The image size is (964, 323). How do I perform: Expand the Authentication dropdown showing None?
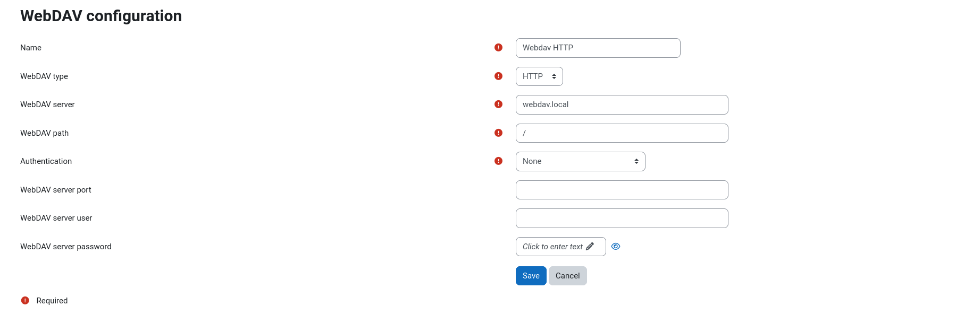click(x=581, y=162)
